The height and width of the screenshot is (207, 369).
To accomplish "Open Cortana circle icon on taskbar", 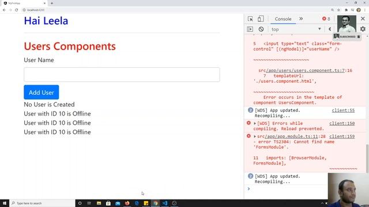I will pos(80,203).
